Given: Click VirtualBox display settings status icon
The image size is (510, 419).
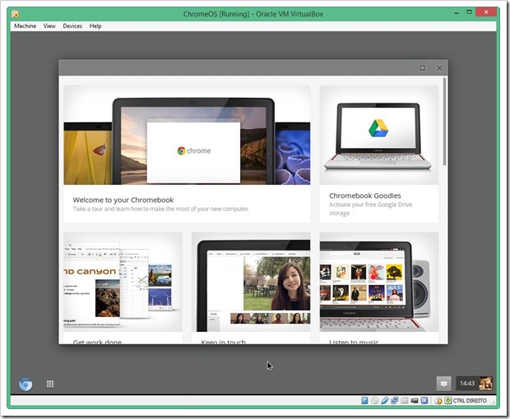Looking at the screenshot, I should (x=424, y=400).
